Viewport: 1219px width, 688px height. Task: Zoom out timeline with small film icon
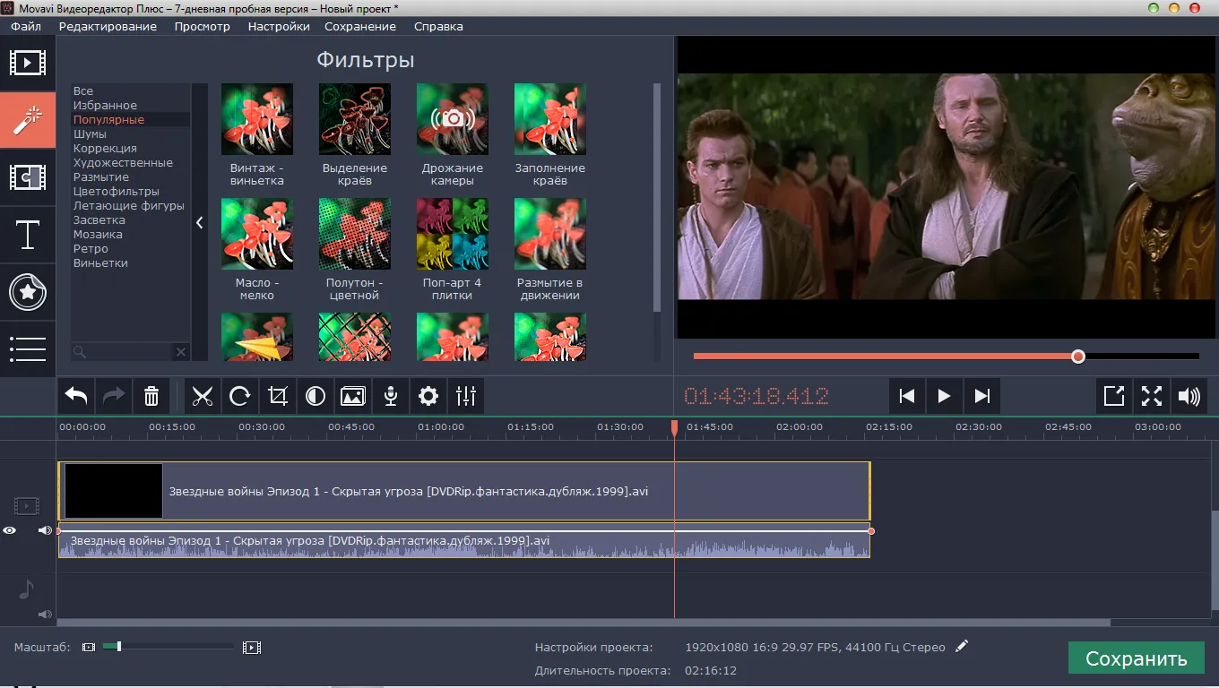pos(88,647)
